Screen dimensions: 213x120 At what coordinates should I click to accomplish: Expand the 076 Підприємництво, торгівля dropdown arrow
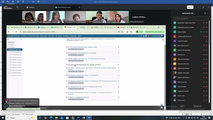point(118,87)
